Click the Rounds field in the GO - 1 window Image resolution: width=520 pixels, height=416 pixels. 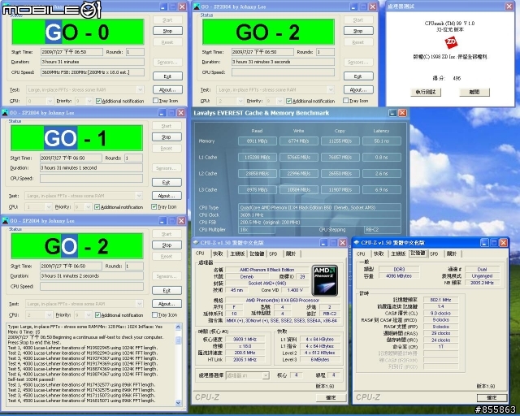pos(133,158)
